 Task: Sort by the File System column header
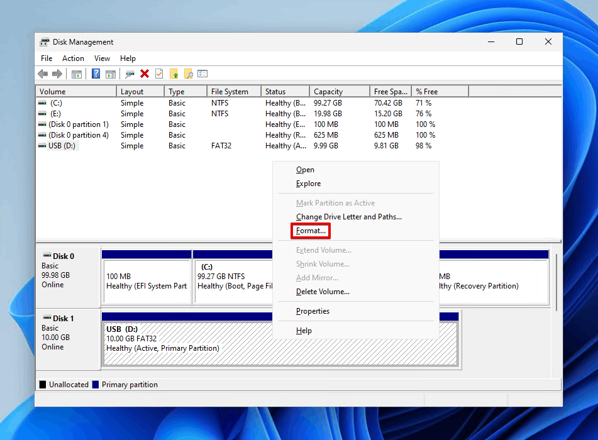click(x=234, y=92)
